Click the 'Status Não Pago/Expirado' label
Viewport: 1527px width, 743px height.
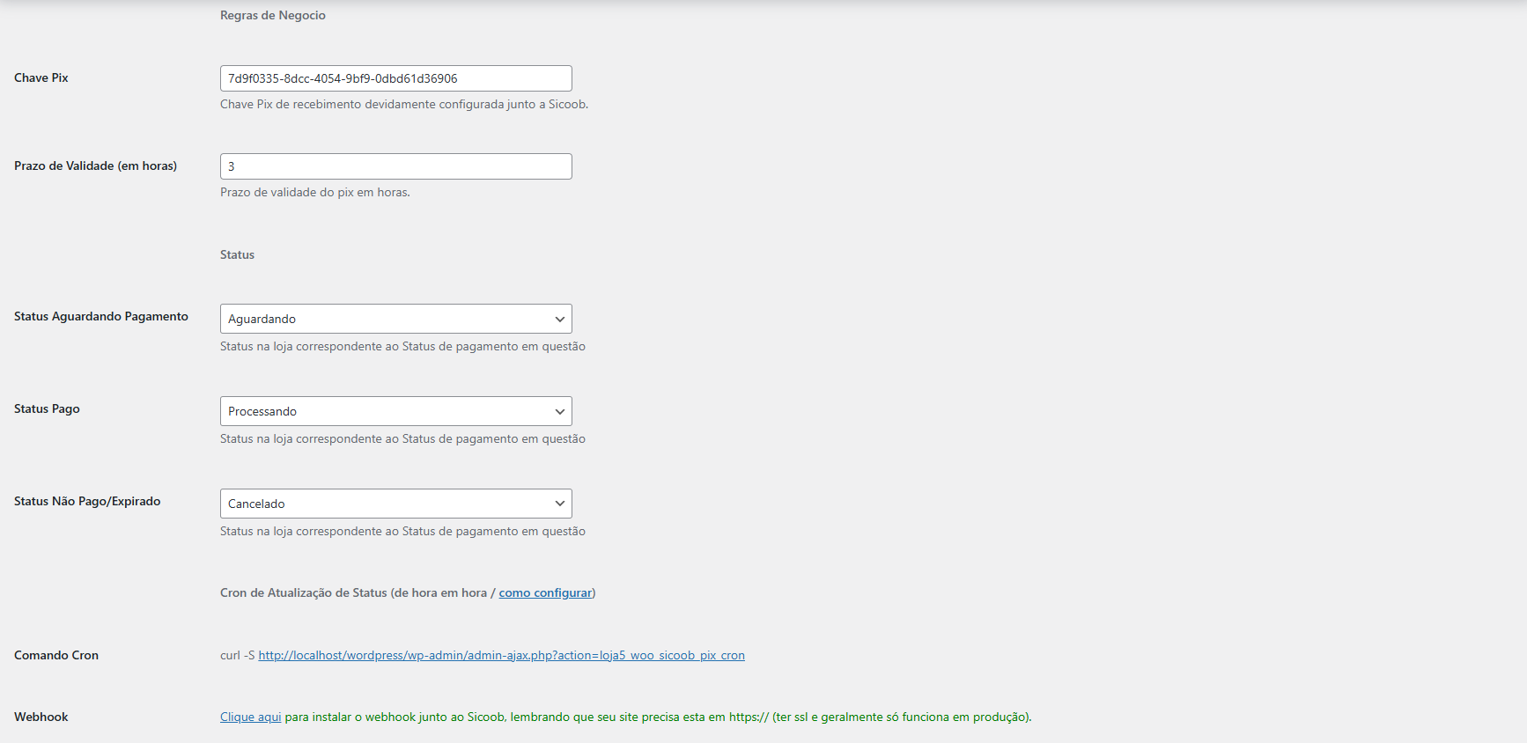coord(87,502)
